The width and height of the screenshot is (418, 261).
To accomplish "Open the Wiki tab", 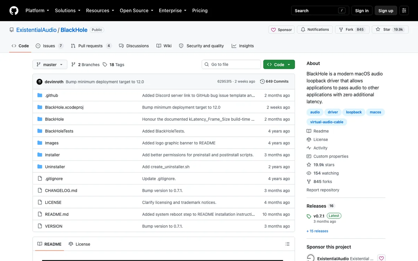I will (164, 46).
